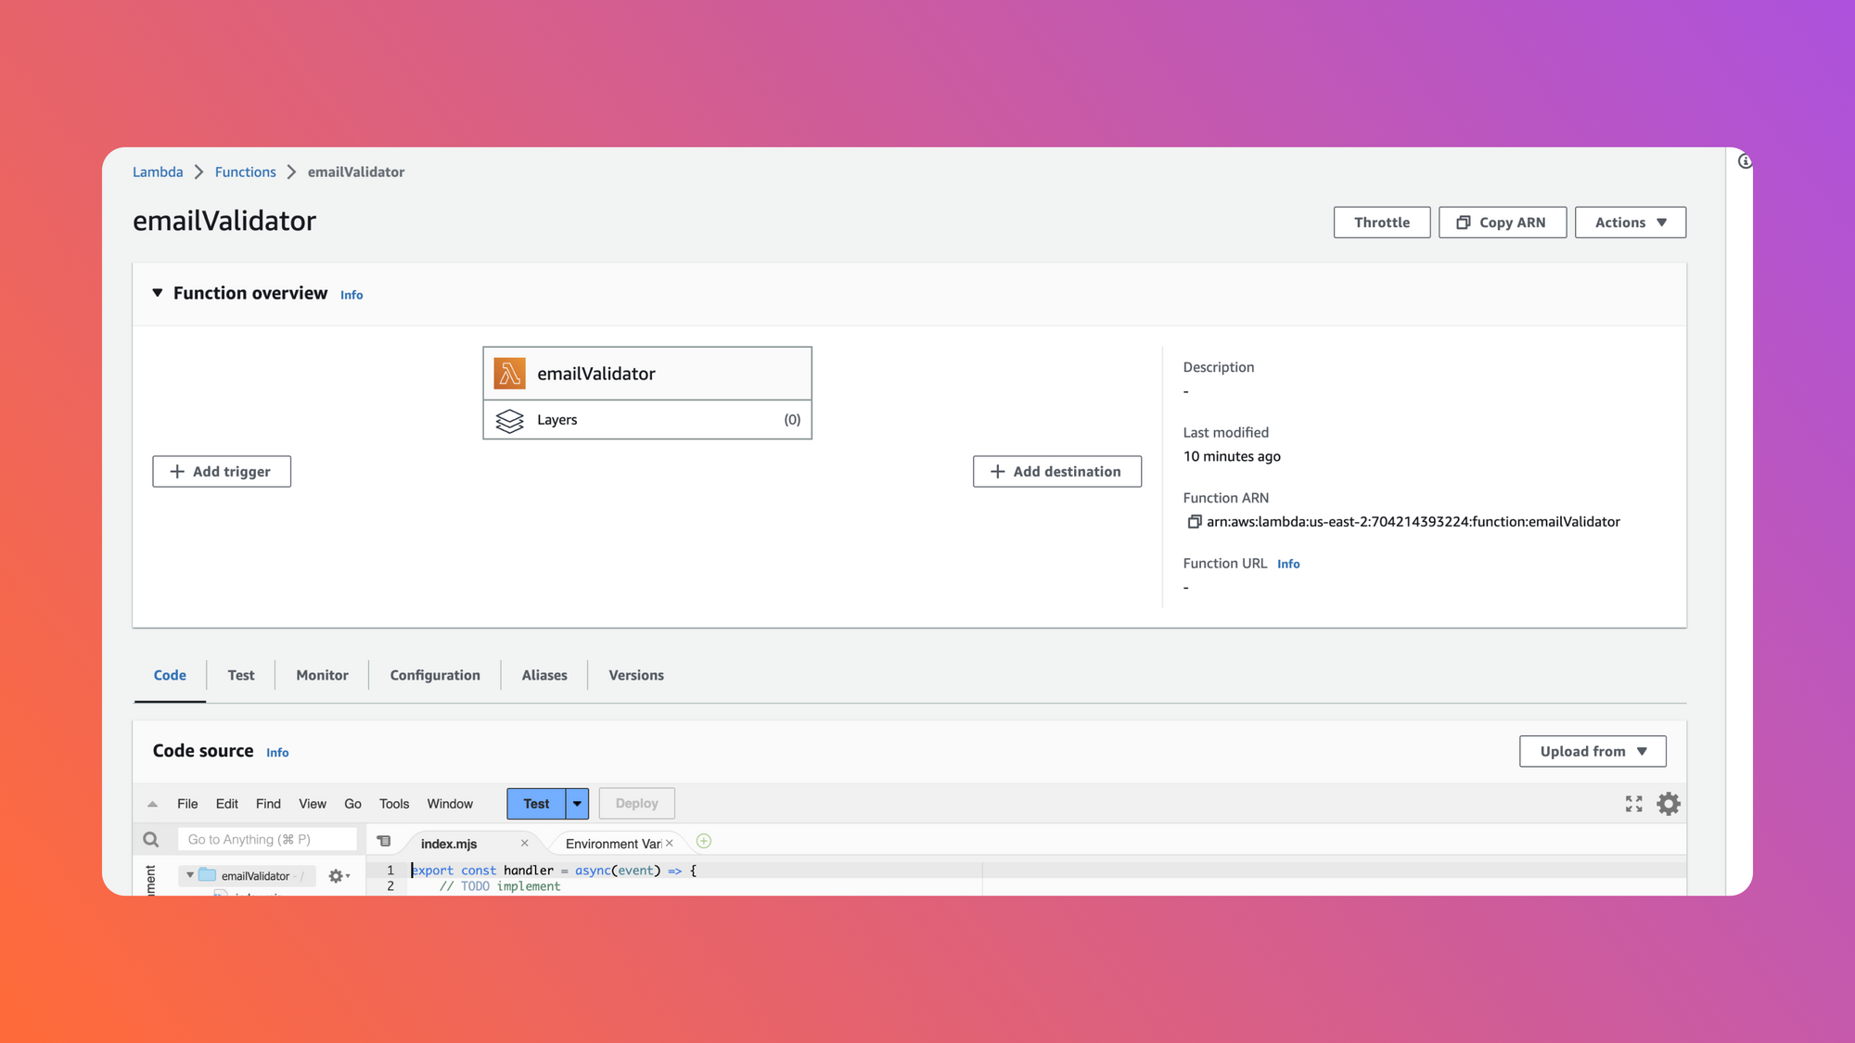The width and height of the screenshot is (1855, 1043).
Task: Click the '// TODO implement' comment line
Action: pyautogui.click(x=500, y=886)
